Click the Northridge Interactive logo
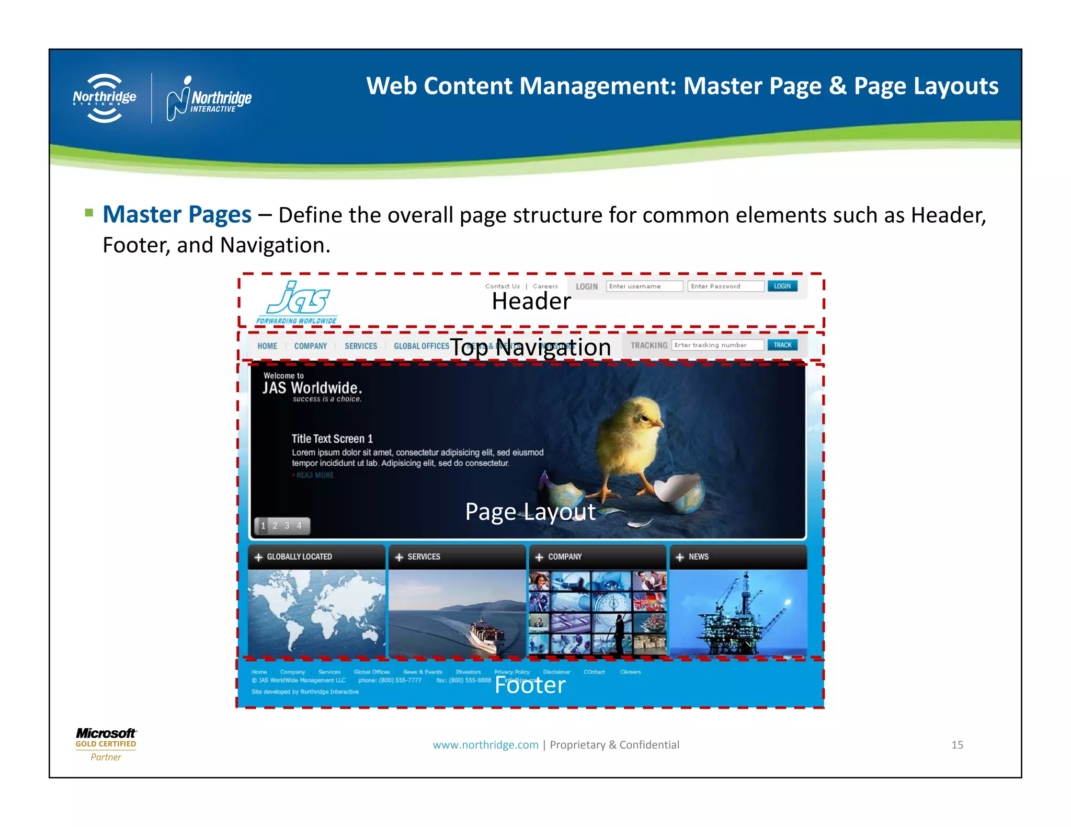The height and width of the screenshot is (827, 1071). pyautogui.click(x=209, y=99)
